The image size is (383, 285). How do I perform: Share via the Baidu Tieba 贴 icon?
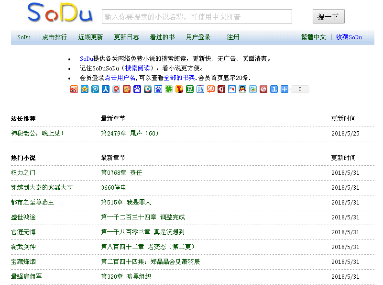[x=200, y=89]
